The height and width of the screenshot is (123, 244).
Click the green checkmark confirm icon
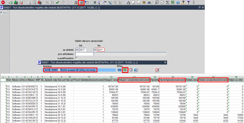coord(58,2)
